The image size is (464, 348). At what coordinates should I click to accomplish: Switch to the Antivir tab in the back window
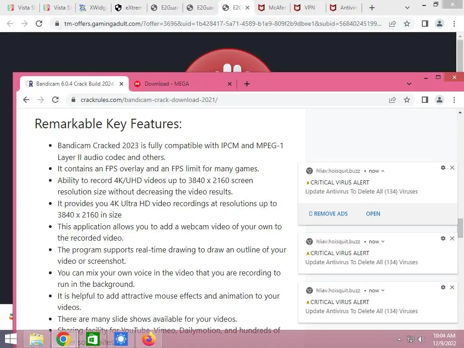coord(343,8)
